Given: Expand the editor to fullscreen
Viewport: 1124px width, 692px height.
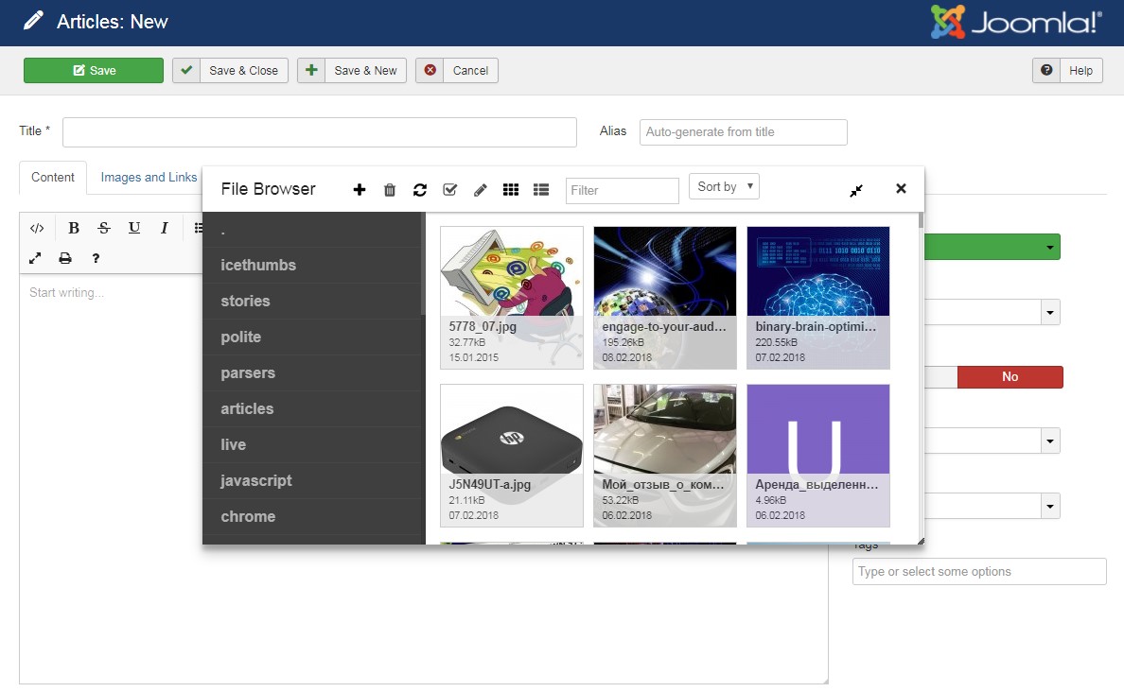Looking at the screenshot, I should click(35, 259).
